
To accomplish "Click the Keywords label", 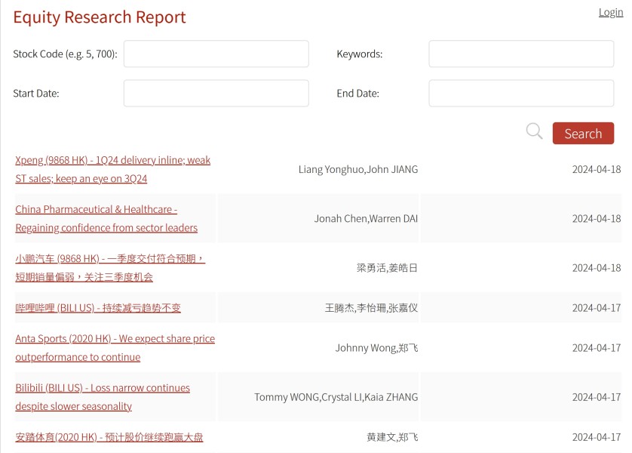I will (360, 54).
